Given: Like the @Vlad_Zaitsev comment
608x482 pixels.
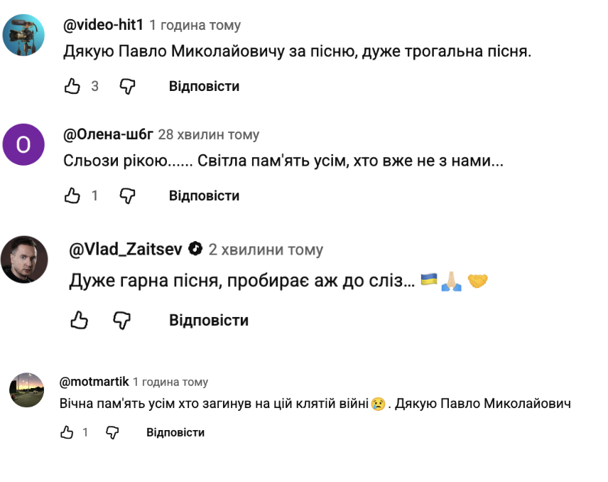Looking at the screenshot, I should pyautogui.click(x=79, y=321).
